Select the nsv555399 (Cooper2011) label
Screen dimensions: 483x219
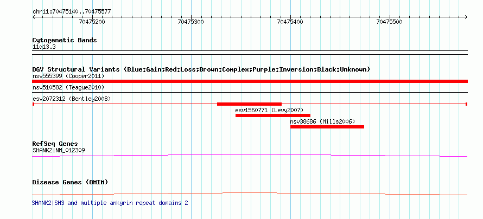pyautogui.click(x=68, y=76)
